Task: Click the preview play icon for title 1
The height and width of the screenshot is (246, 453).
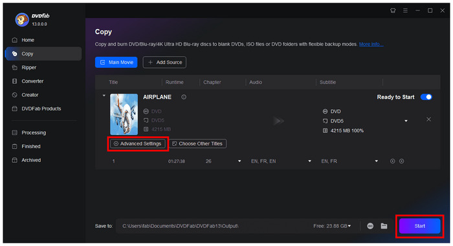Action: click(393, 161)
